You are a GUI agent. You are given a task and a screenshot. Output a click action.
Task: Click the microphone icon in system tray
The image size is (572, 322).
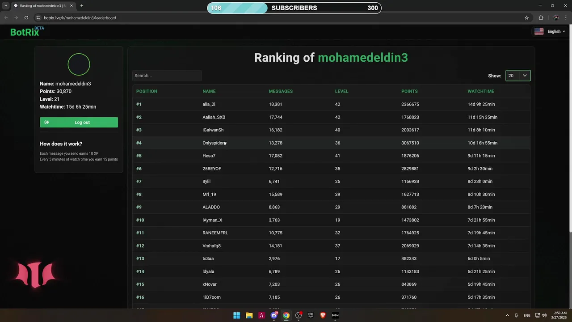coord(516,315)
